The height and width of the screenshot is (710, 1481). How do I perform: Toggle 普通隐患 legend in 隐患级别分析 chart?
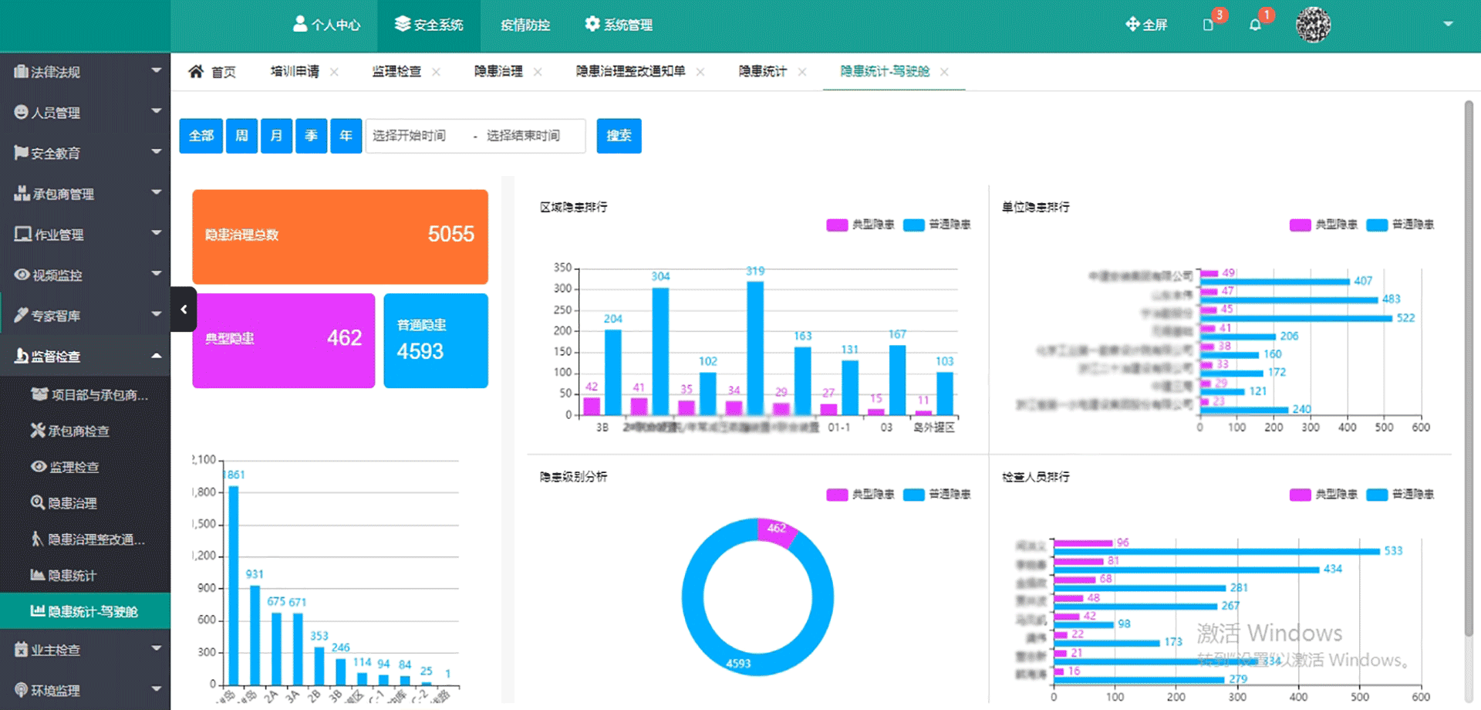(x=936, y=495)
